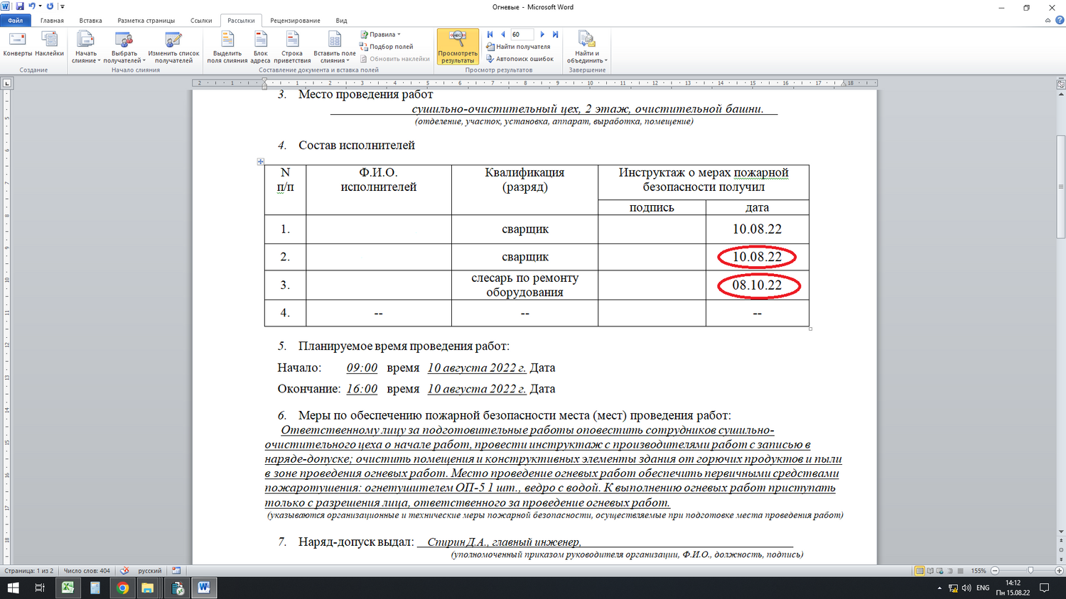Click Автопоиск ошибок (Auto Check Errors)
This screenshot has height=599, width=1066.
[x=519, y=59]
